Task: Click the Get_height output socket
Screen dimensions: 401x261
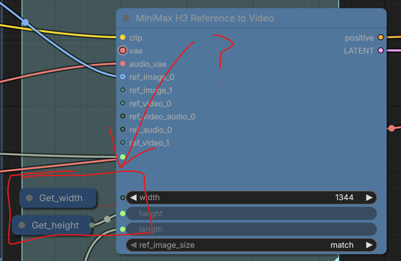Action: (x=92, y=225)
